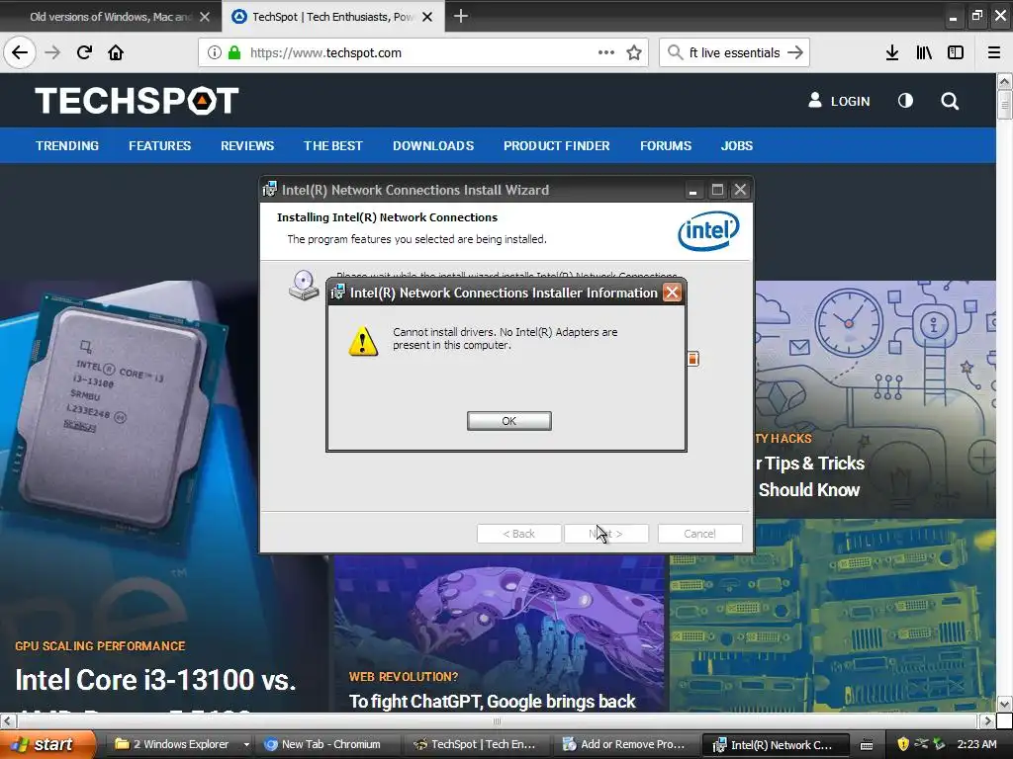
Task: Open the page actions three-dot menu
Action: click(x=606, y=52)
